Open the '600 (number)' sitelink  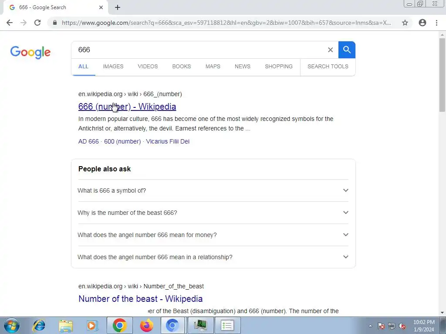point(122,141)
